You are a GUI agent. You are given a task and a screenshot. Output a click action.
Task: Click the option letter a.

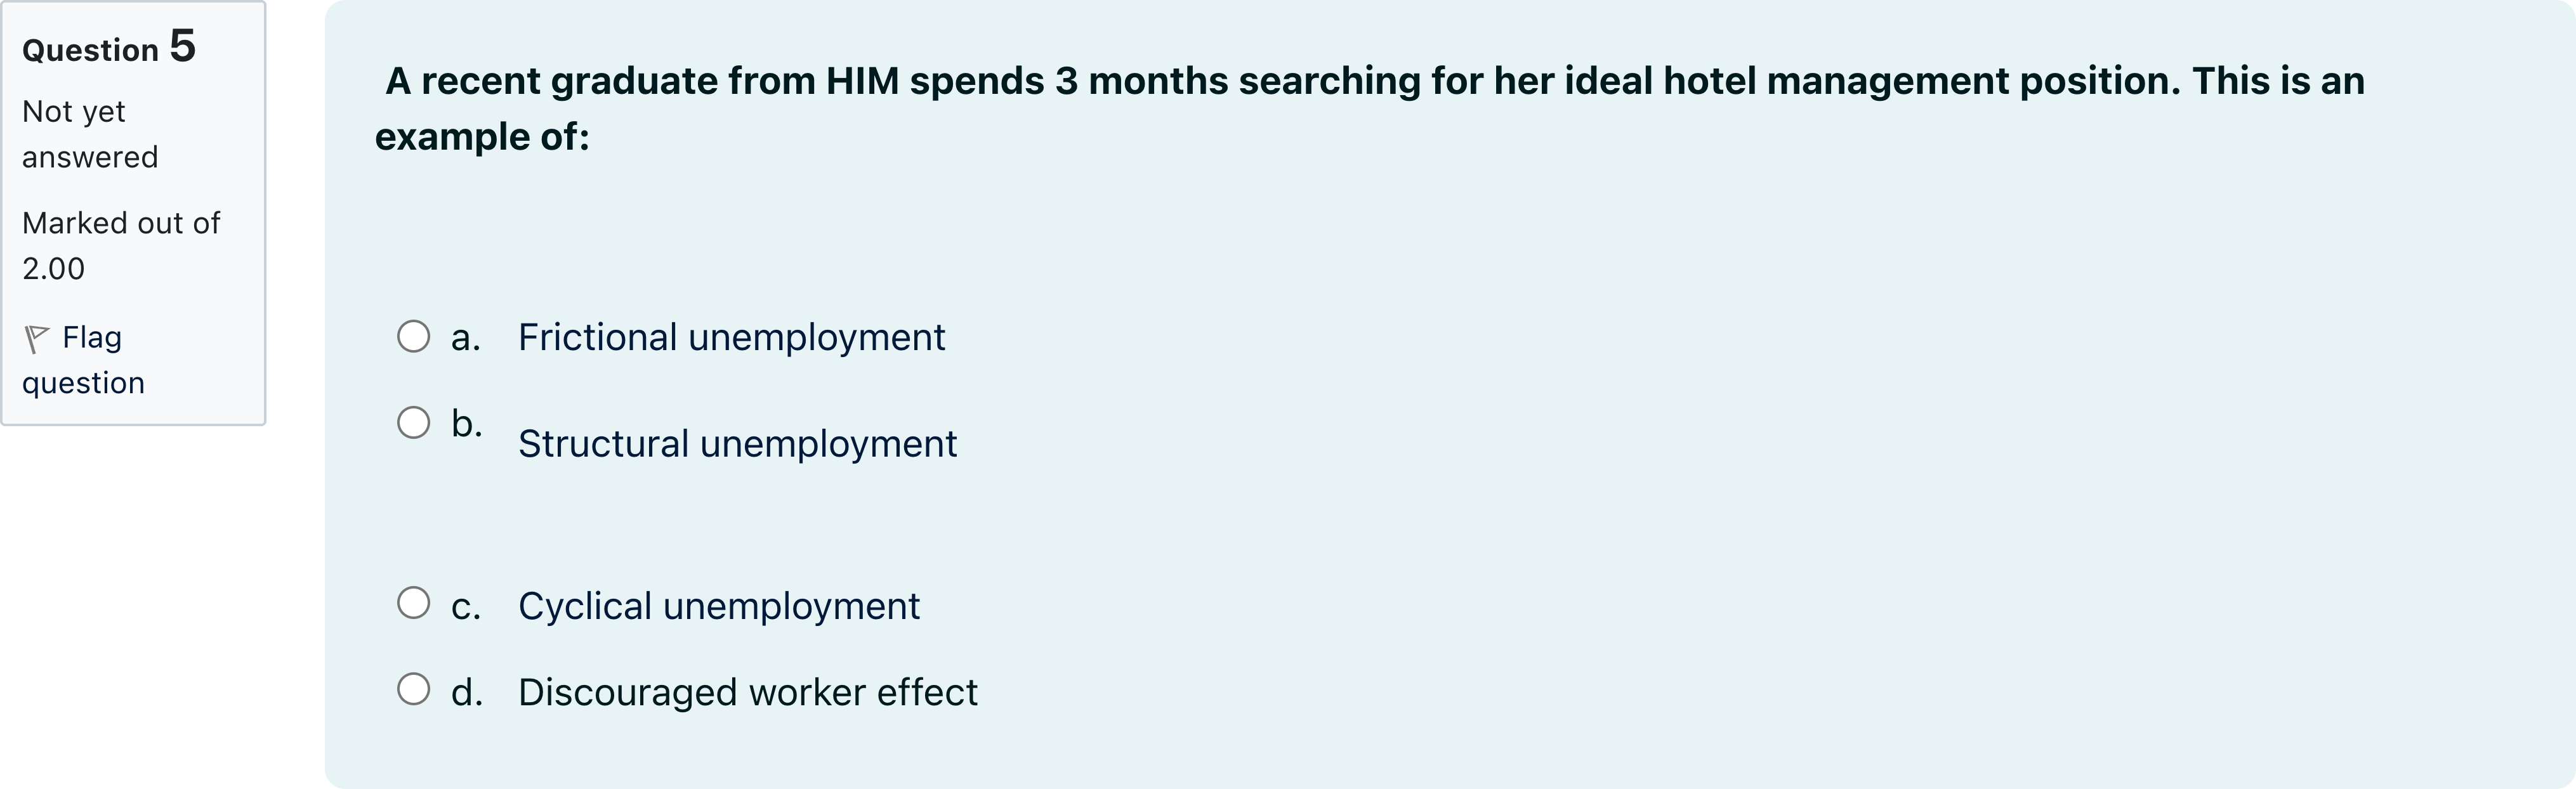pos(465,338)
